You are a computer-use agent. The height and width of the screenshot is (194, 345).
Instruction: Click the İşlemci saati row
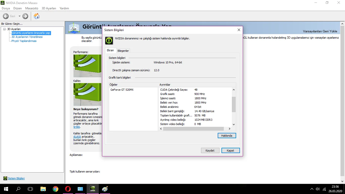(195, 98)
